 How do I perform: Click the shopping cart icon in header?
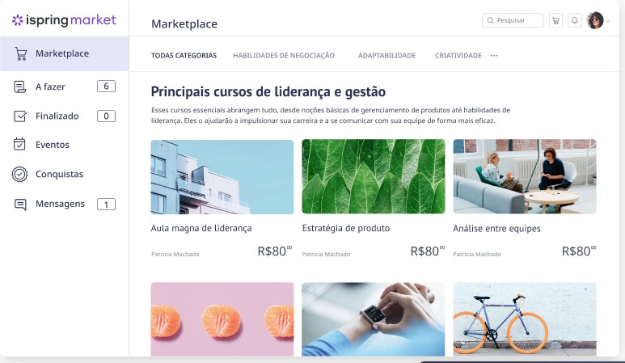pyautogui.click(x=555, y=20)
